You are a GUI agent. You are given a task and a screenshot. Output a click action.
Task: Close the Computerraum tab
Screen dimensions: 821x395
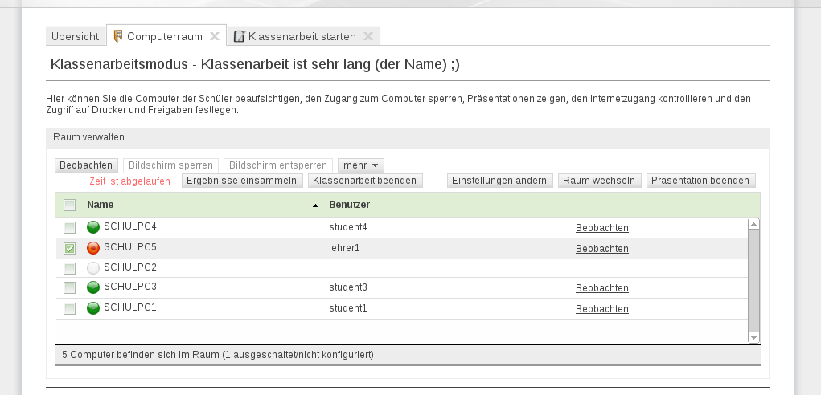pos(215,36)
